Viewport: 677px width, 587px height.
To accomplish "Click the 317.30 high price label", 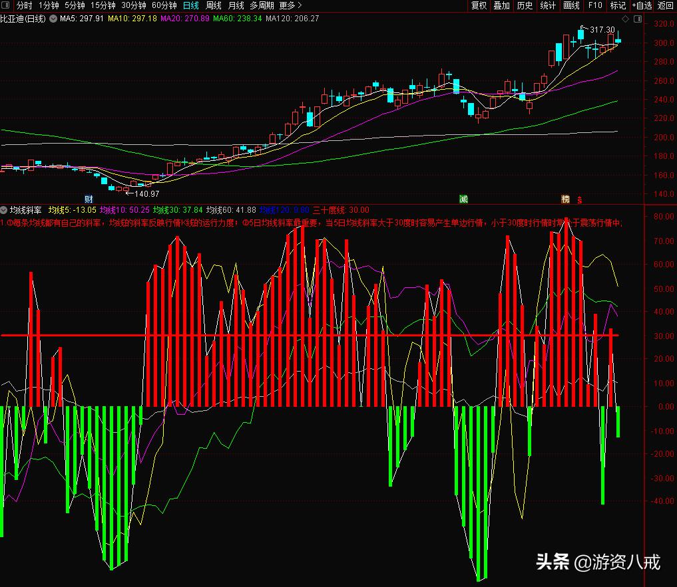I will pyautogui.click(x=602, y=30).
